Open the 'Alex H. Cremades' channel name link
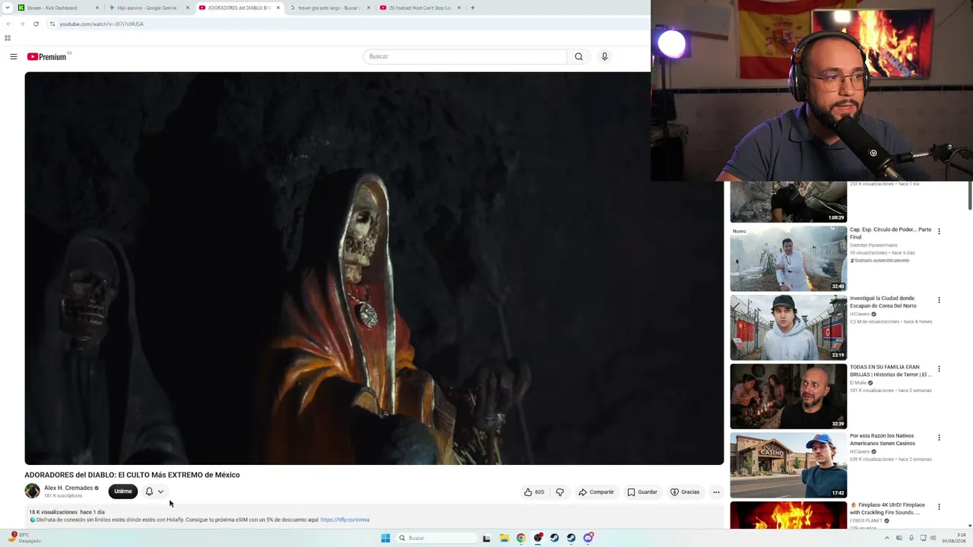The image size is (973, 547). tap(68, 488)
